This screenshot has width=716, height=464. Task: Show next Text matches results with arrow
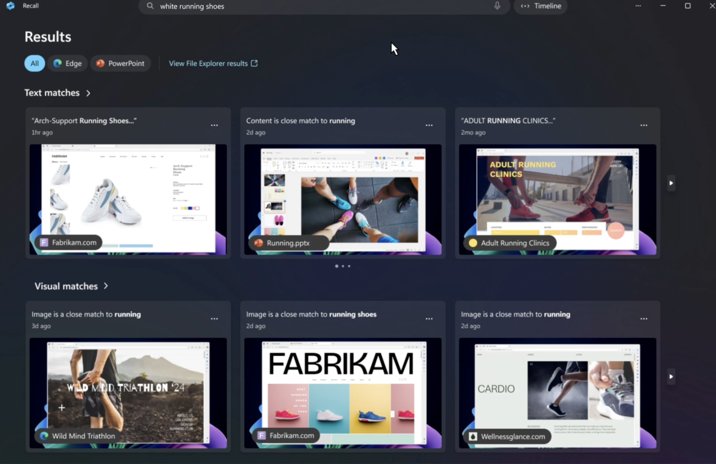(x=671, y=183)
